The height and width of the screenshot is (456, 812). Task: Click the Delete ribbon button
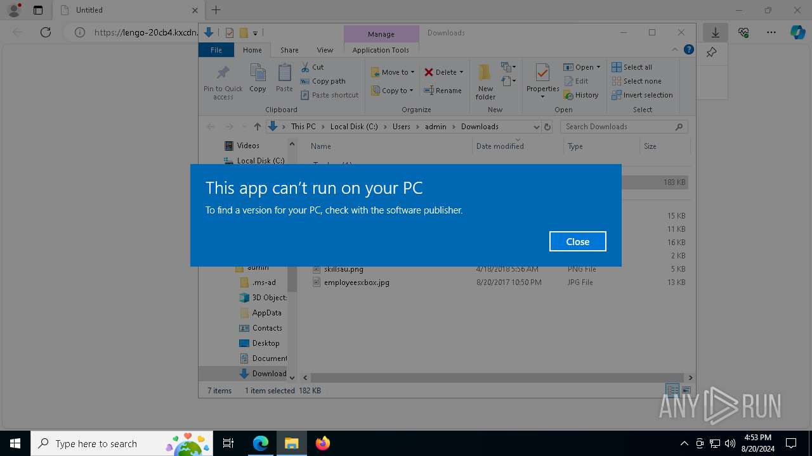[443, 72]
